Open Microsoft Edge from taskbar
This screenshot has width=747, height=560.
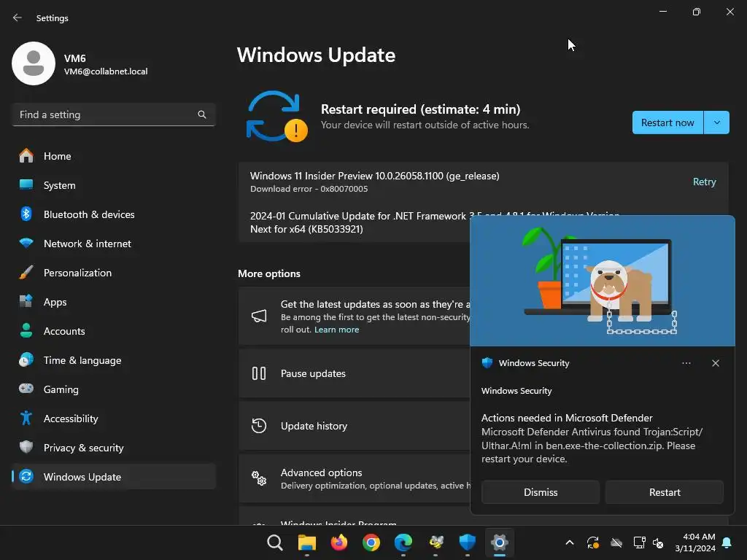point(403,542)
